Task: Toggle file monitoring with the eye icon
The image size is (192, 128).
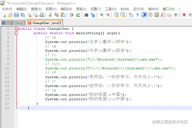Action: tap(176, 15)
